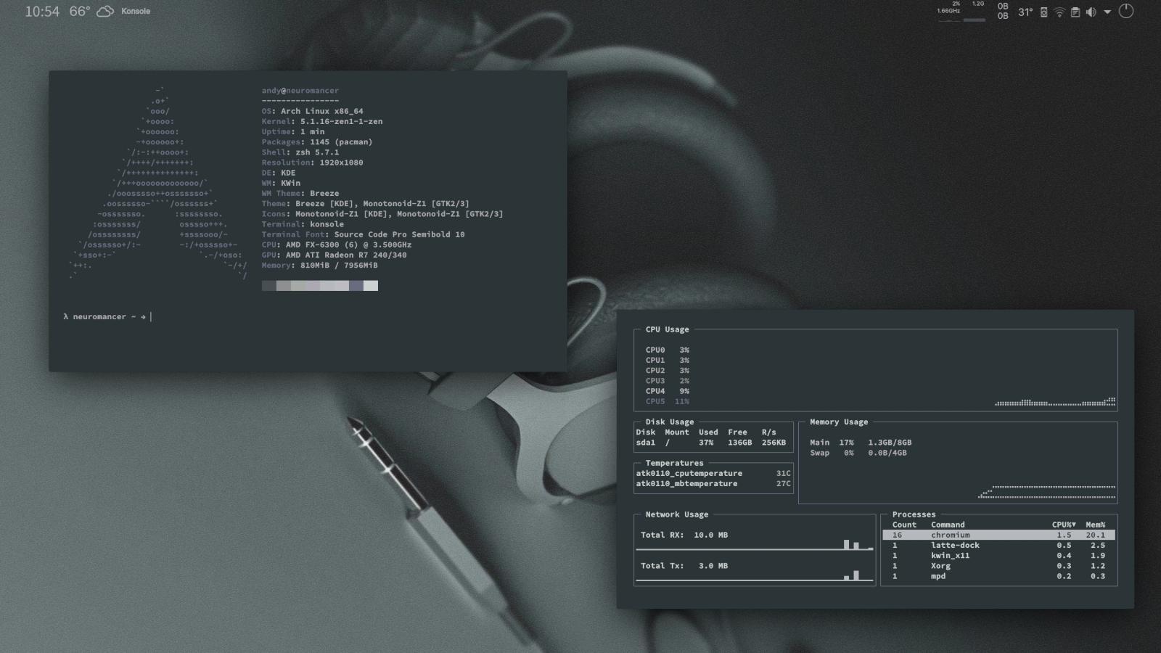Screen dimensions: 1161x653
Task: Select the mpd process row
Action: pos(998,576)
